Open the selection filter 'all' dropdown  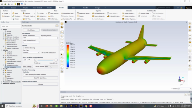(x=184, y=89)
